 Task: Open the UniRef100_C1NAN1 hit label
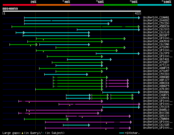(156, 17)
